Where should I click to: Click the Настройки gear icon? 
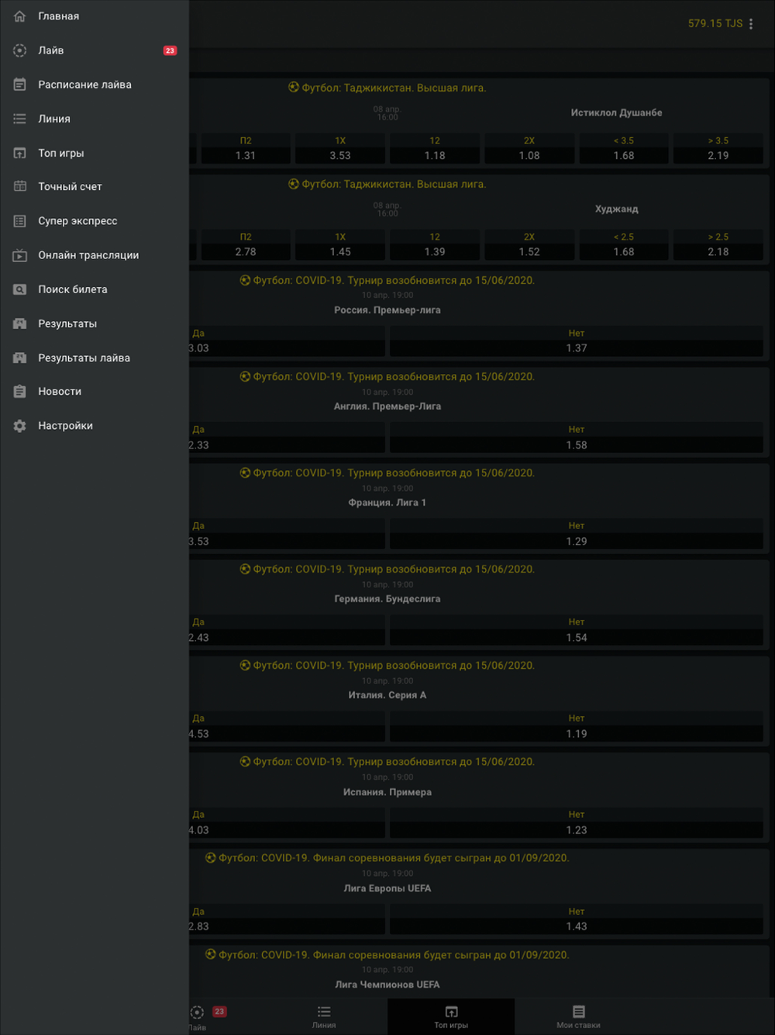pyautogui.click(x=20, y=426)
